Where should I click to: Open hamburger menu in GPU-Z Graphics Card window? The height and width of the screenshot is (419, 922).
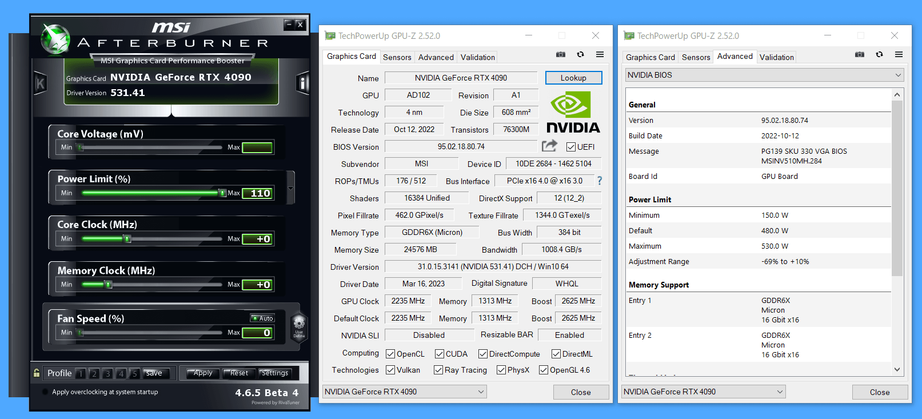click(600, 54)
